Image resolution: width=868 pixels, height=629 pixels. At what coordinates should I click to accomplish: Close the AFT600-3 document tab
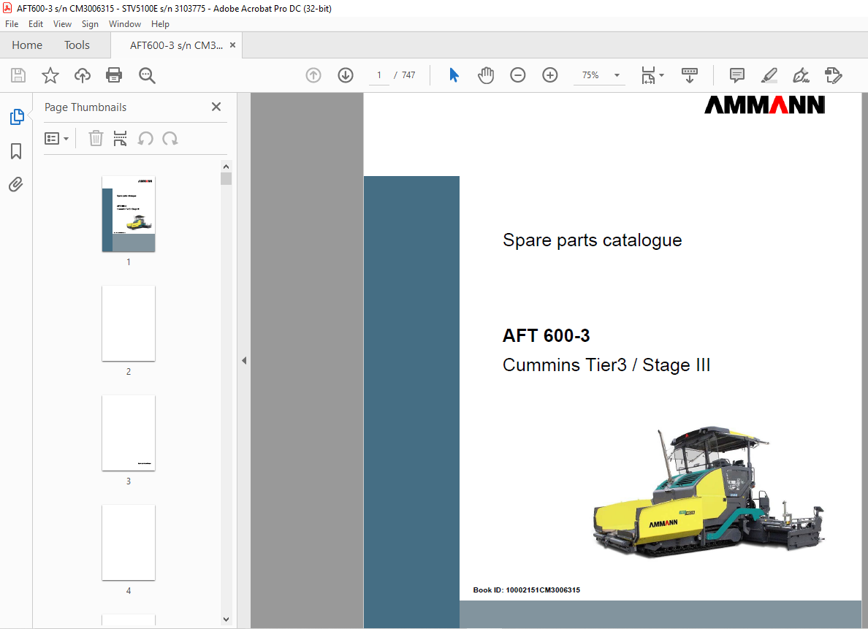coord(232,45)
